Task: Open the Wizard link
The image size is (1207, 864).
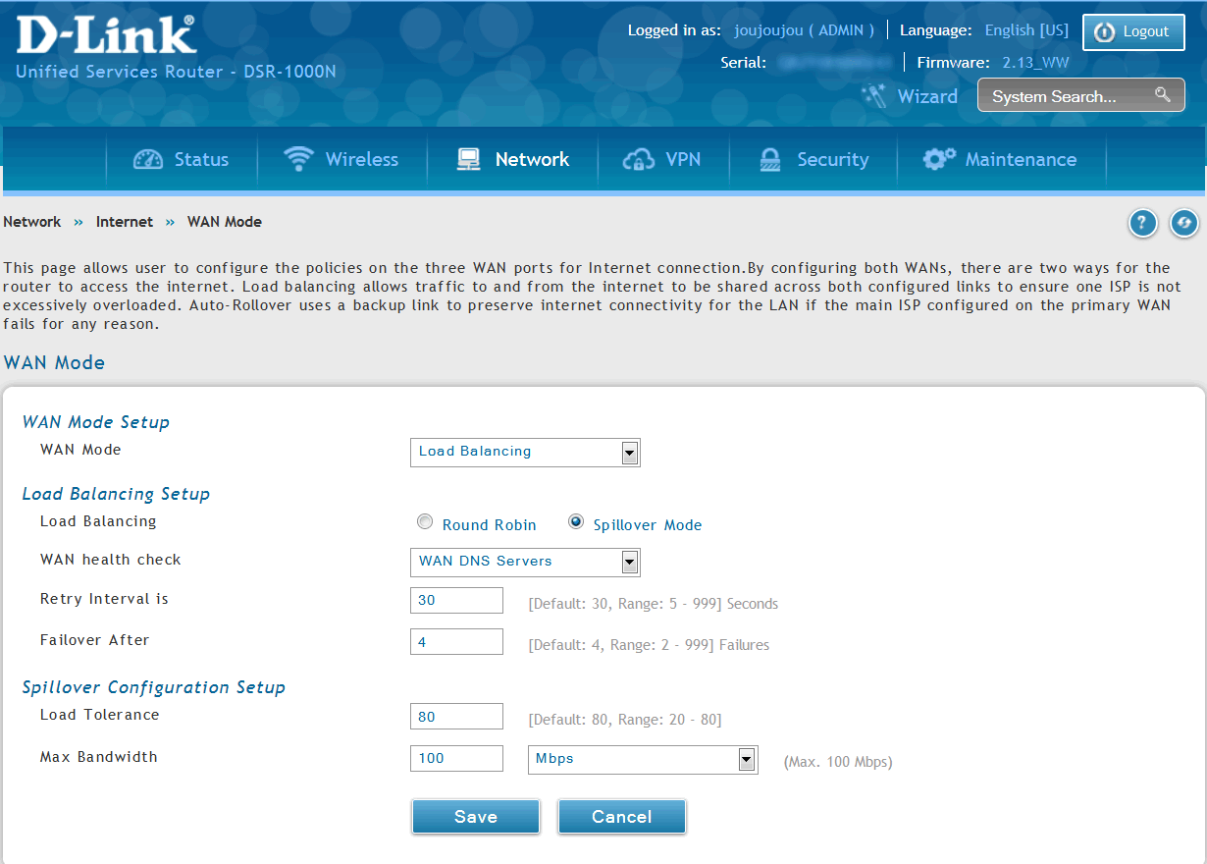Action: [x=927, y=96]
